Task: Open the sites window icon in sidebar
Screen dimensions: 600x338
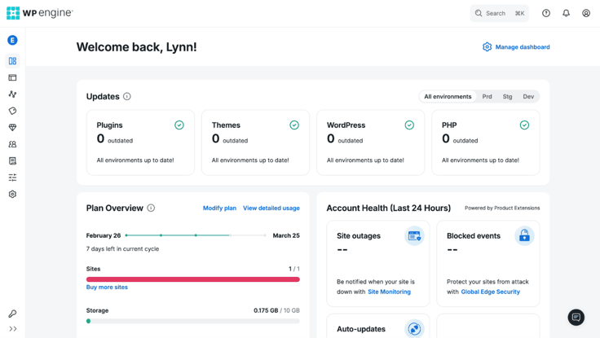Action: 12,77
